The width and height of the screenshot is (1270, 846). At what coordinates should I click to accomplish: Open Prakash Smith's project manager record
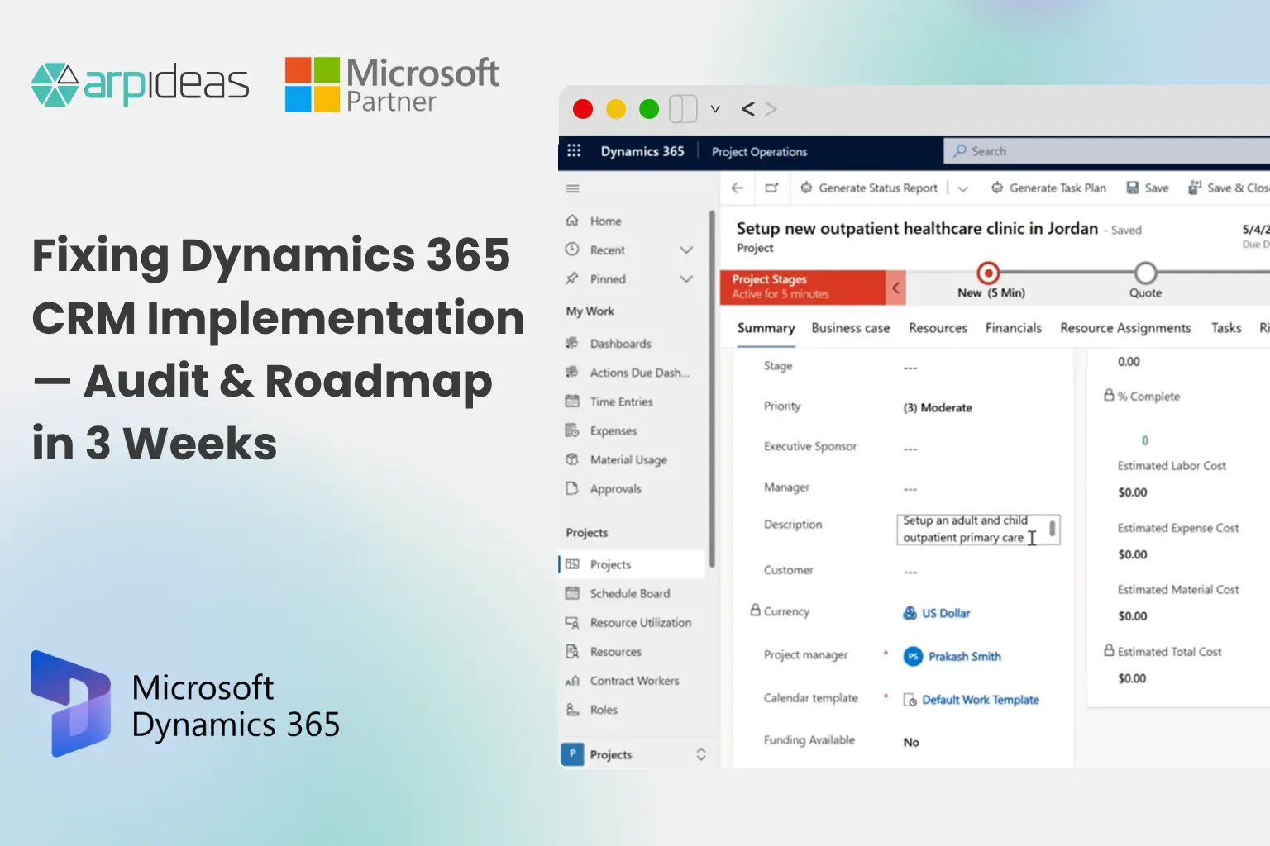963,656
